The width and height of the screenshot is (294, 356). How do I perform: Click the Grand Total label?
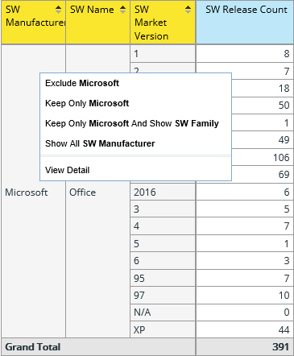(x=33, y=347)
